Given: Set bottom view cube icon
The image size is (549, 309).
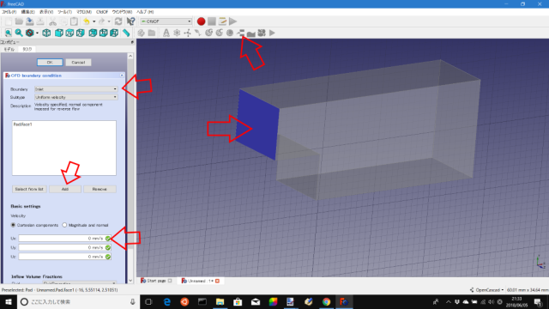Looking at the screenshot, I should tap(103, 33).
